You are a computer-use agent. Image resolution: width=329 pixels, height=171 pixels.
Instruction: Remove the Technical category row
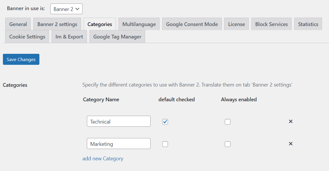(290, 122)
